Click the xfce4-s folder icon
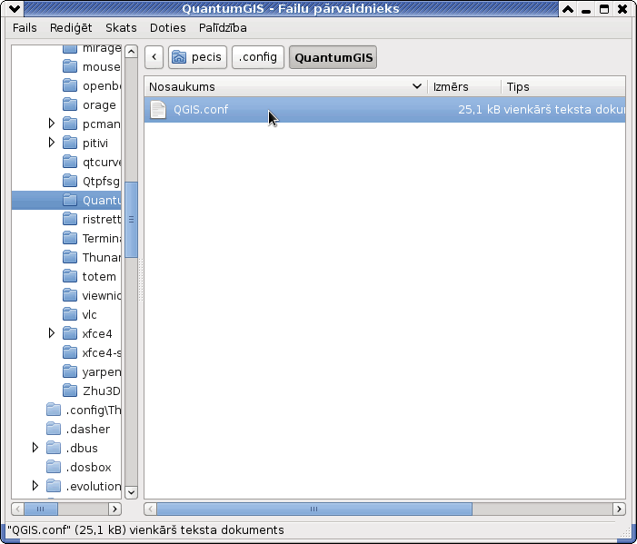Screen dimensions: 637x544 click(x=70, y=352)
